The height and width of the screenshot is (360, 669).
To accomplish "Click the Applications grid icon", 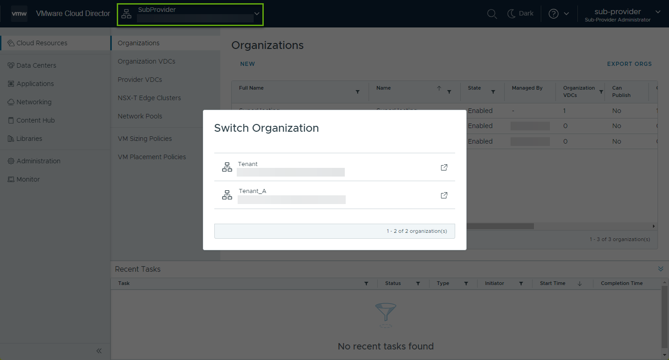I will click(x=11, y=84).
